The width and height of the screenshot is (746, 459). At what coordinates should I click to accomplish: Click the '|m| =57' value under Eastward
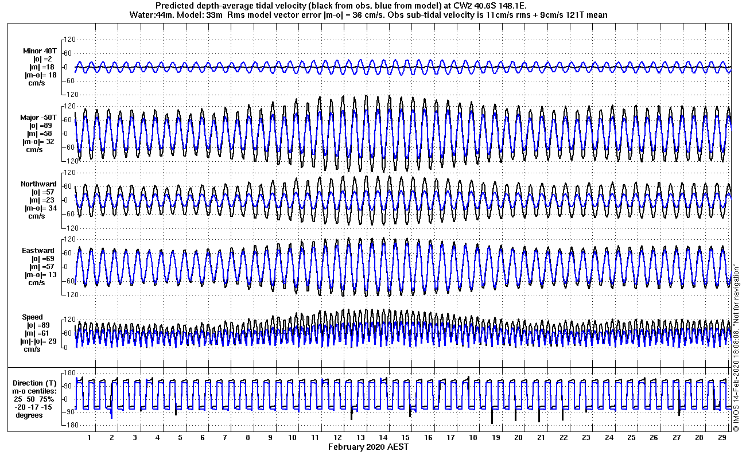point(41,267)
